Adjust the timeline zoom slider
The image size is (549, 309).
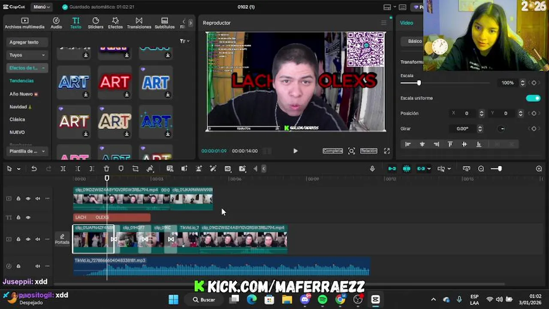499,169
